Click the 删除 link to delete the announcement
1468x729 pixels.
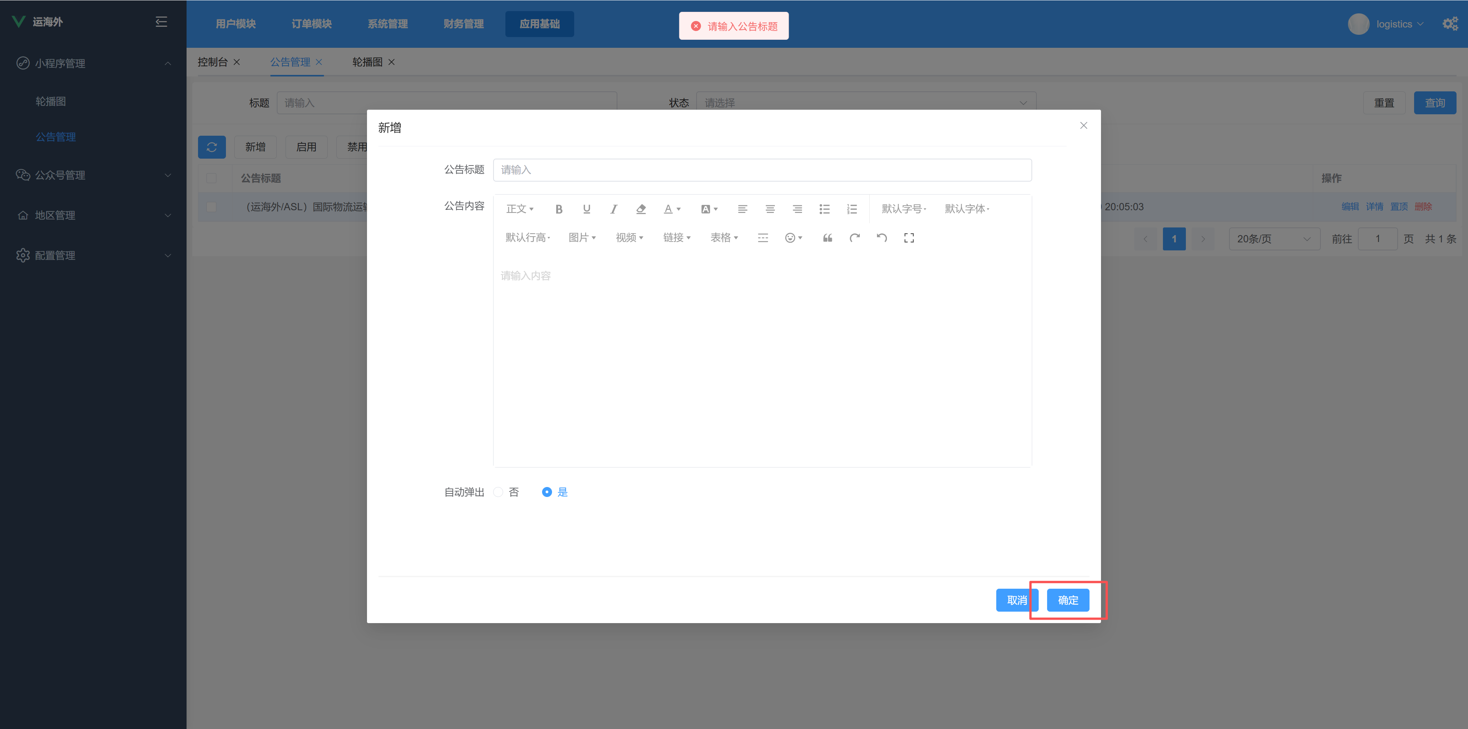click(x=1423, y=206)
